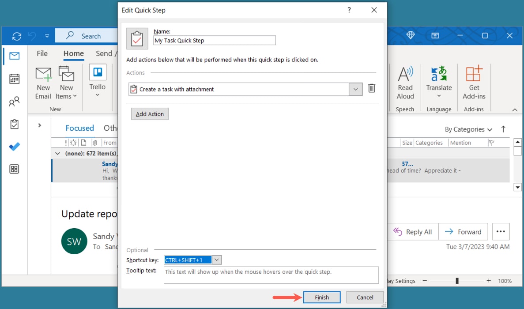Image resolution: width=524 pixels, height=309 pixels.
Task: Click the Tooltip text input field
Action: click(x=271, y=275)
